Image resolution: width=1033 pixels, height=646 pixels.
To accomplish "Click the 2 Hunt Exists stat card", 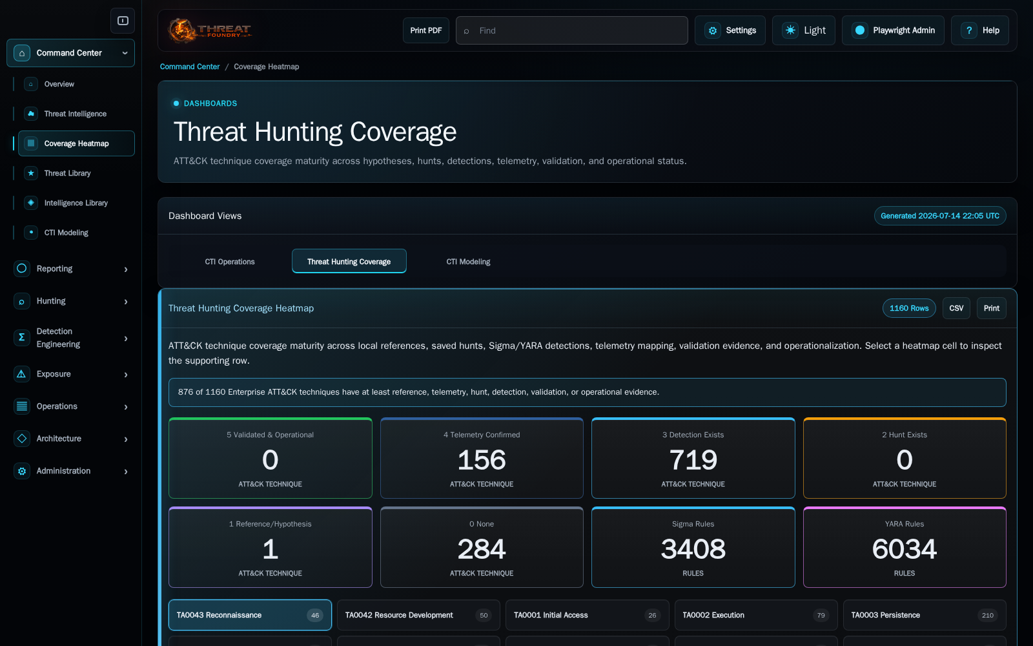I will pos(905,458).
